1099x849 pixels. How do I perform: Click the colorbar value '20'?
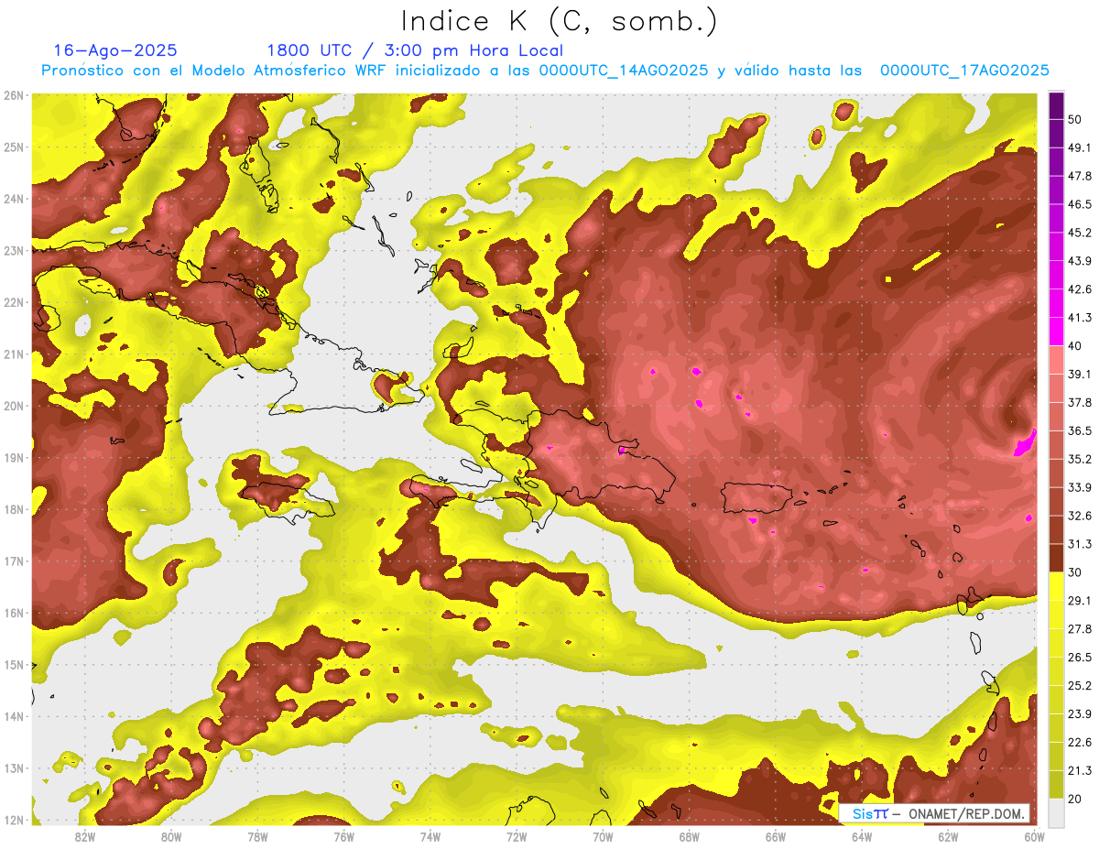pyautogui.click(x=1076, y=799)
